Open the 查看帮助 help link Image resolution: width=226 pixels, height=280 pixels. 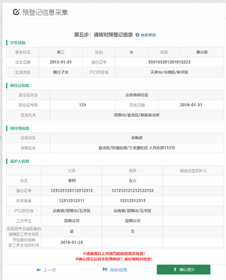coord(148,35)
